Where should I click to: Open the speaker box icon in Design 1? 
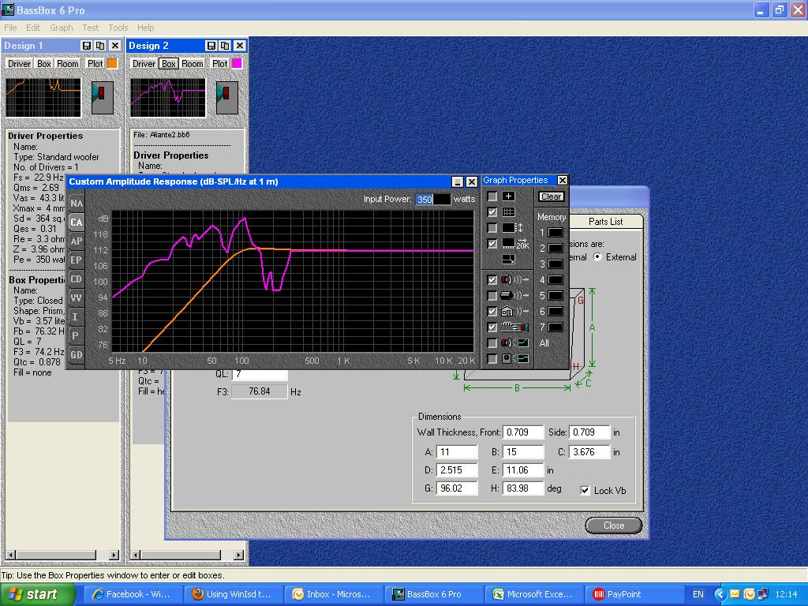[102, 97]
